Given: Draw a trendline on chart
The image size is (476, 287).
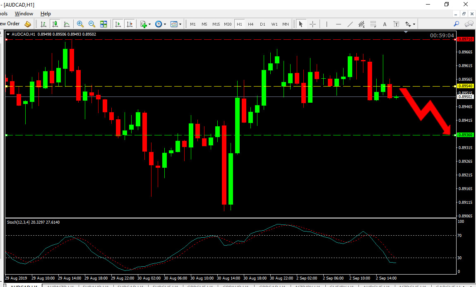Looking at the screenshot, I should (x=350, y=24).
